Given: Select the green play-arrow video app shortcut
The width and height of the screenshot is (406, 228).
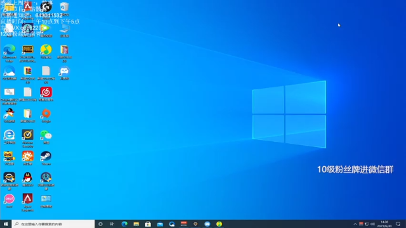Looking at the screenshot, I should click(46, 28).
